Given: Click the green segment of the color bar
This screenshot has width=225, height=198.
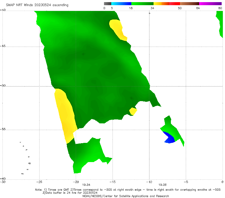Looking at the screenshot, I should tap(142, 4).
